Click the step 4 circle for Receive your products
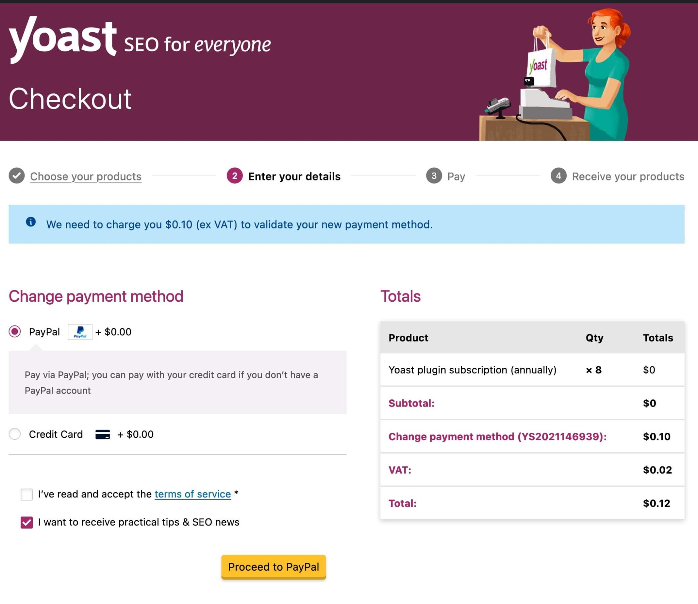The width and height of the screenshot is (698, 604). (559, 176)
